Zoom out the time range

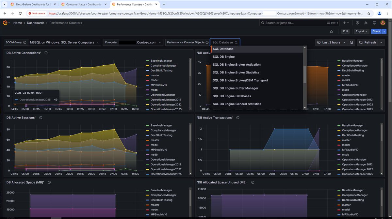pyautogui.click(x=351, y=42)
